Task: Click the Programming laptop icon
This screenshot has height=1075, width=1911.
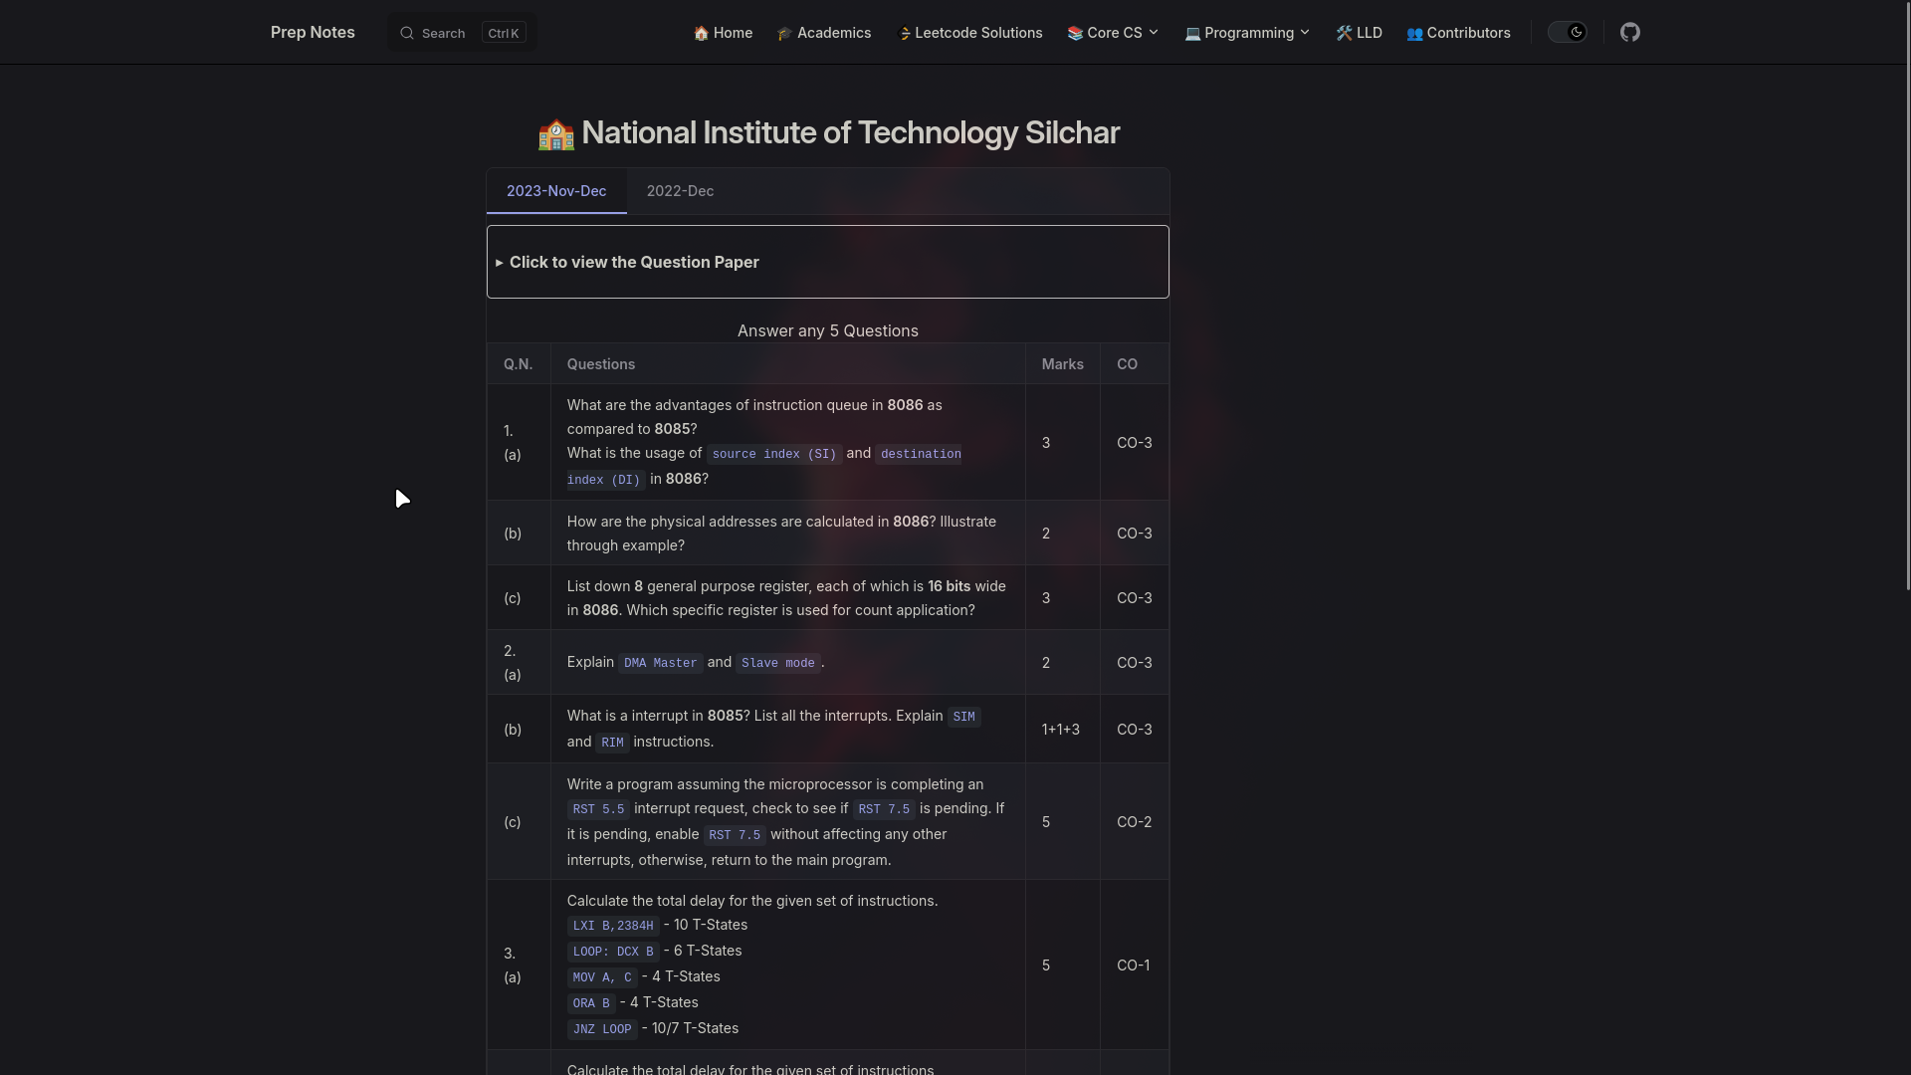Action: [1192, 33]
